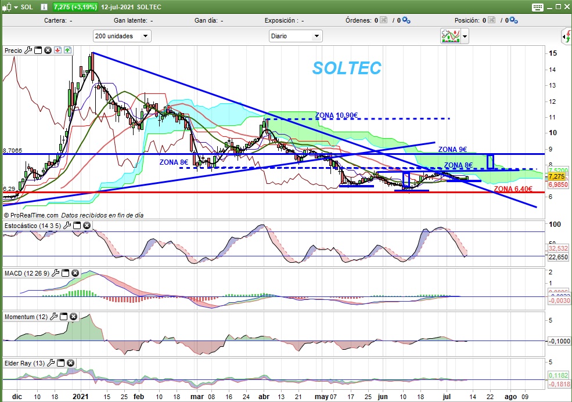Open the Posición settings gears
This screenshot has height=402, width=572.
pos(513,20)
